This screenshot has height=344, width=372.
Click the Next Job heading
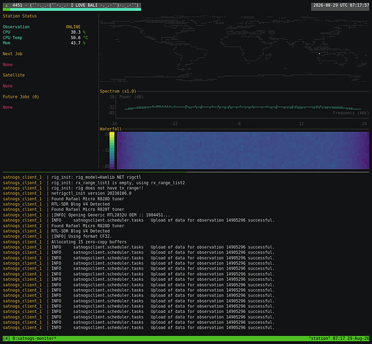(12, 54)
